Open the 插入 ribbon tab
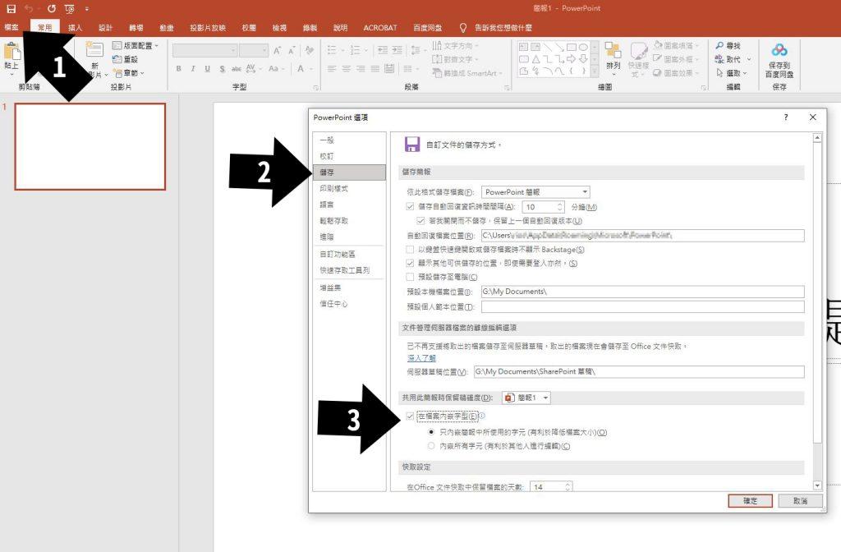 [76, 27]
